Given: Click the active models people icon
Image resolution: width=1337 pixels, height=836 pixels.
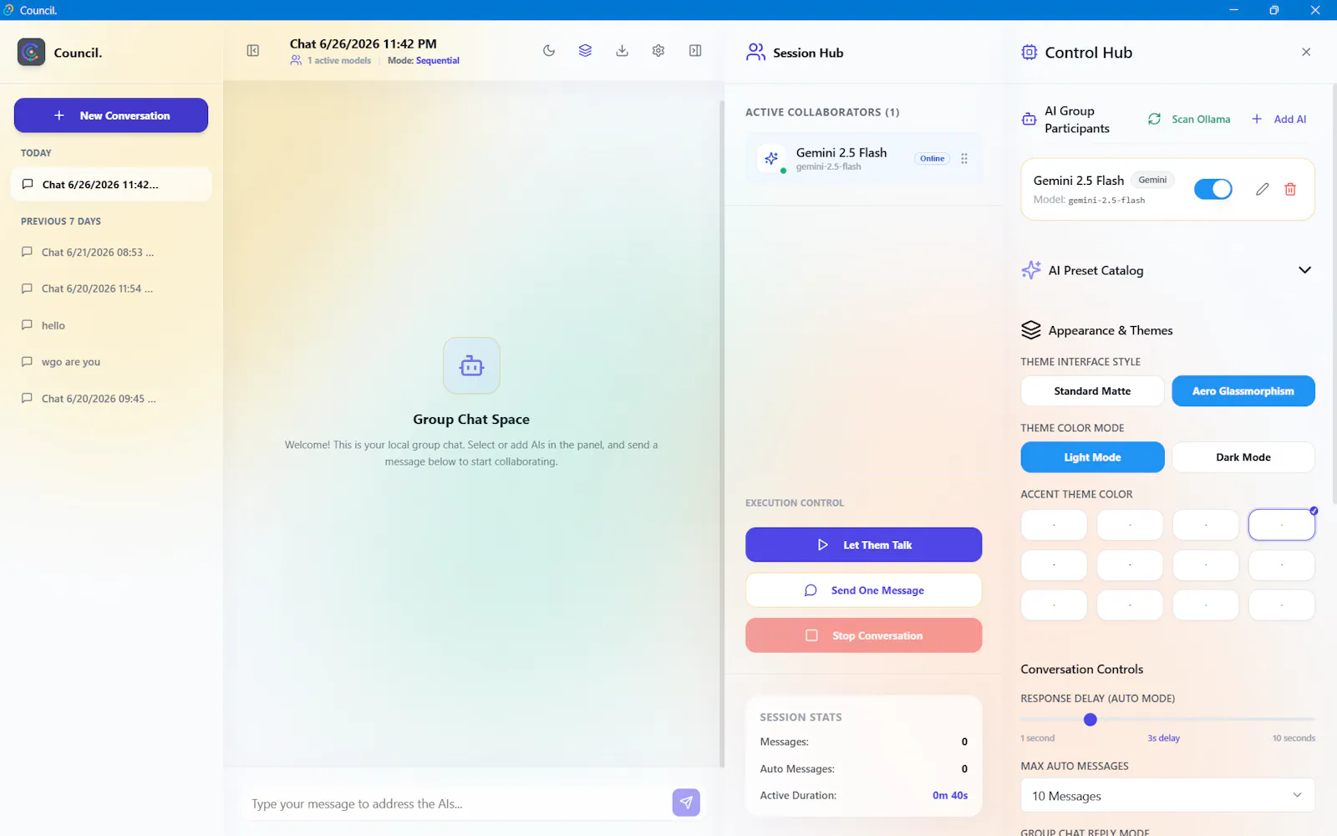Looking at the screenshot, I should coord(296,60).
